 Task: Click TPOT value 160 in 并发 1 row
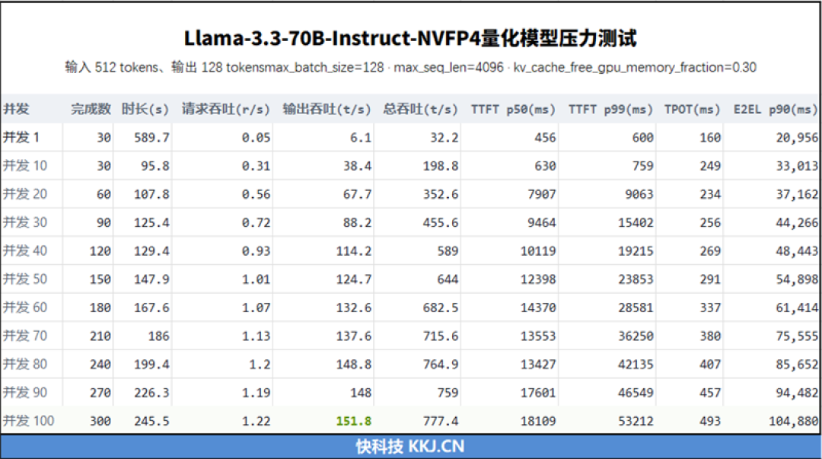coord(710,138)
